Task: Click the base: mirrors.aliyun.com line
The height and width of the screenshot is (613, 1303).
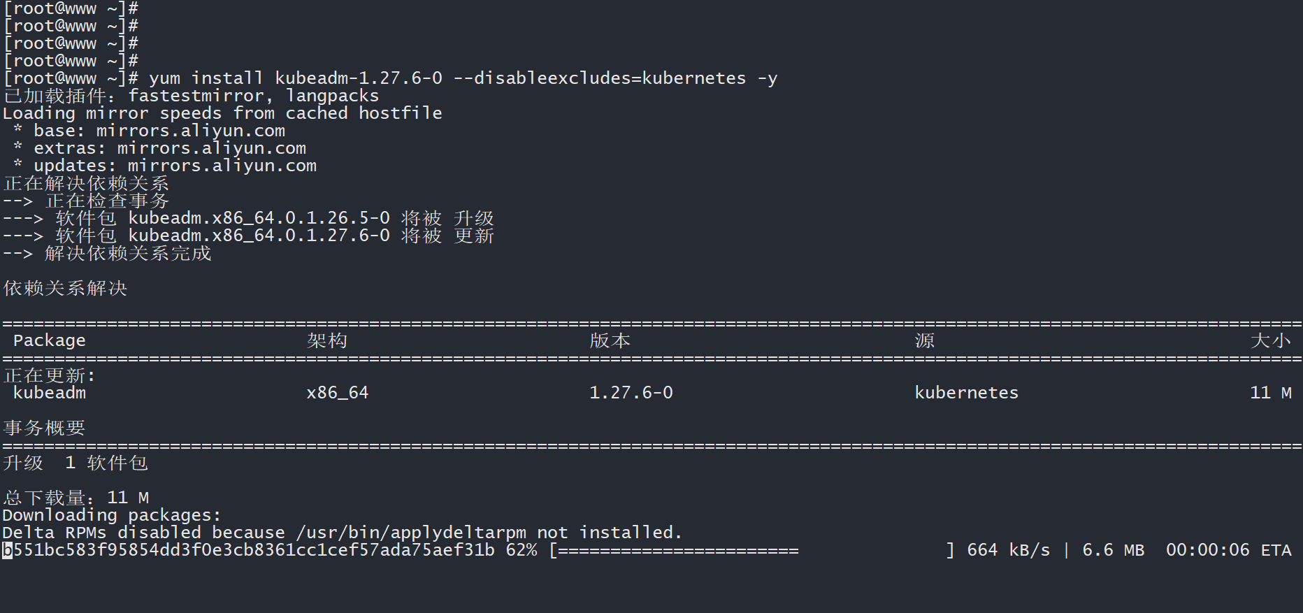Action: 159,131
